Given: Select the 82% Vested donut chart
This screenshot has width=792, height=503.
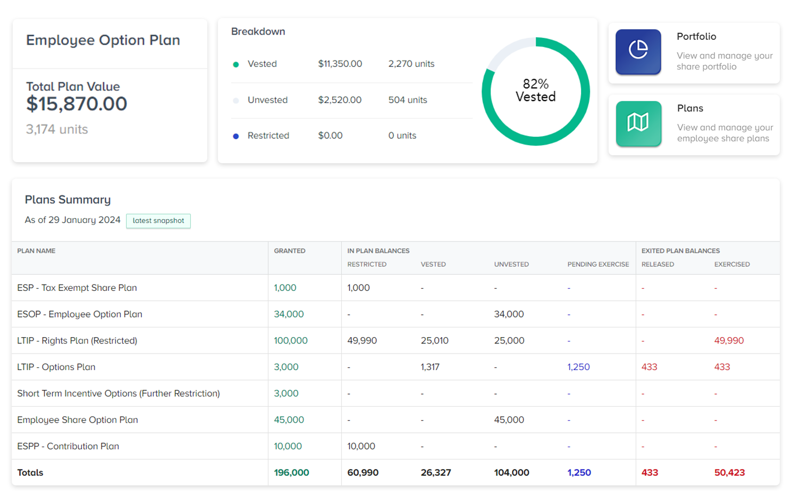Looking at the screenshot, I should 535,90.
